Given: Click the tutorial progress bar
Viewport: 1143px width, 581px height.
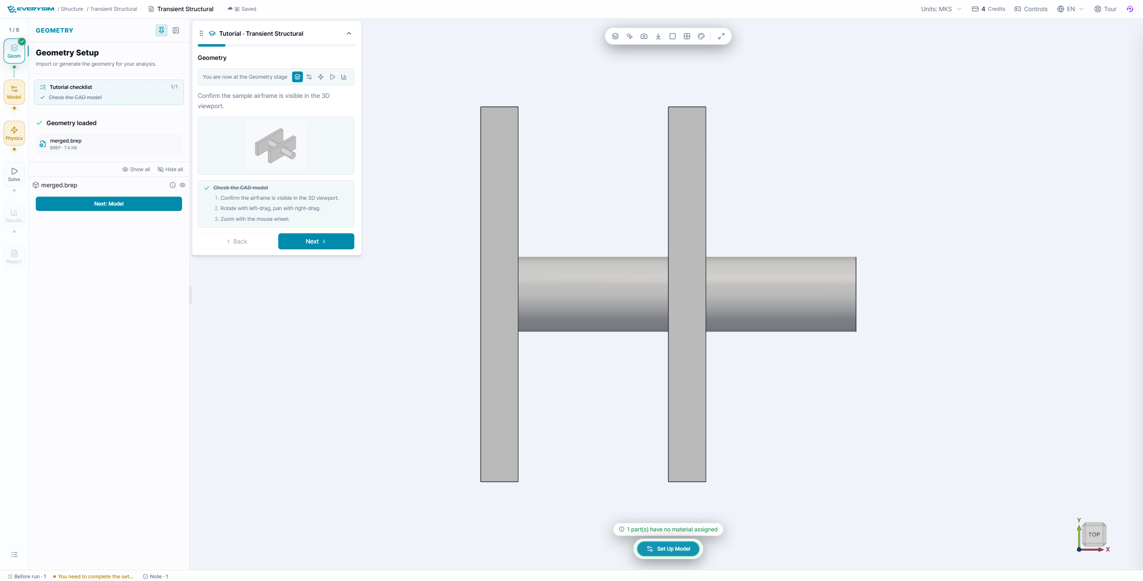Looking at the screenshot, I should [277, 45].
